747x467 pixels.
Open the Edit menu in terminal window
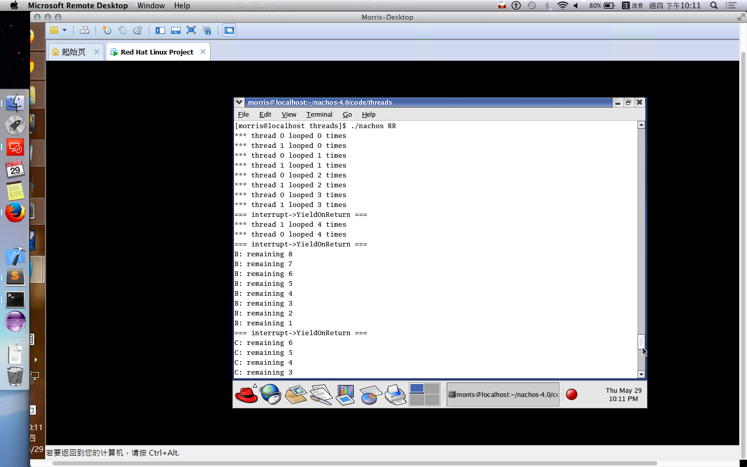coord(265,115)
